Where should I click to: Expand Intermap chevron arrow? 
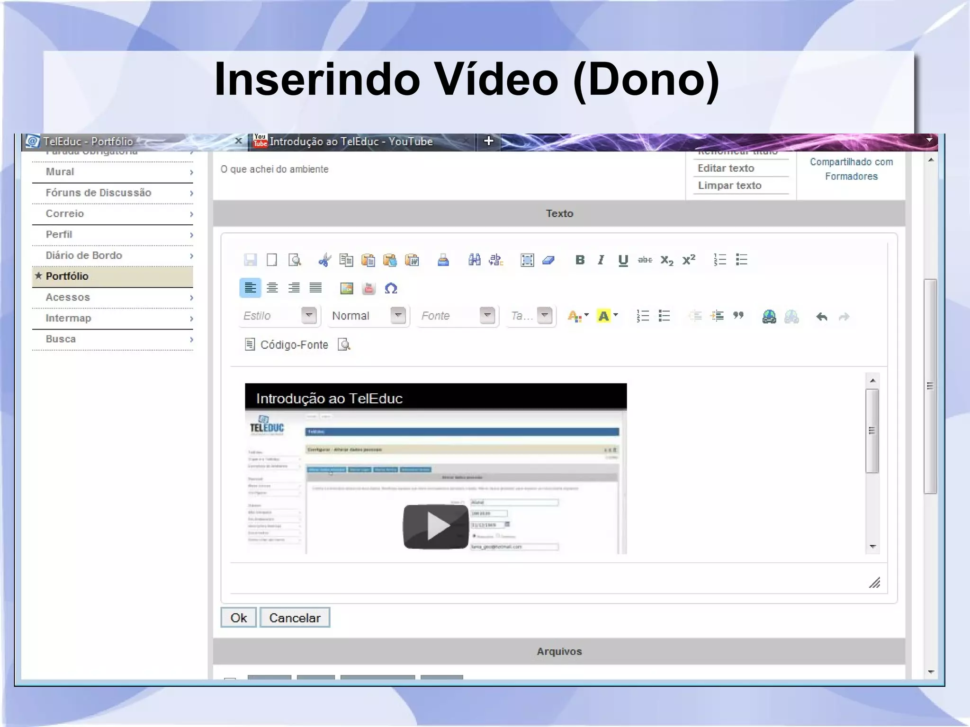(191, 319)
